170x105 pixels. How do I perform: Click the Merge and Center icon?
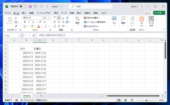tap(67, 22)
